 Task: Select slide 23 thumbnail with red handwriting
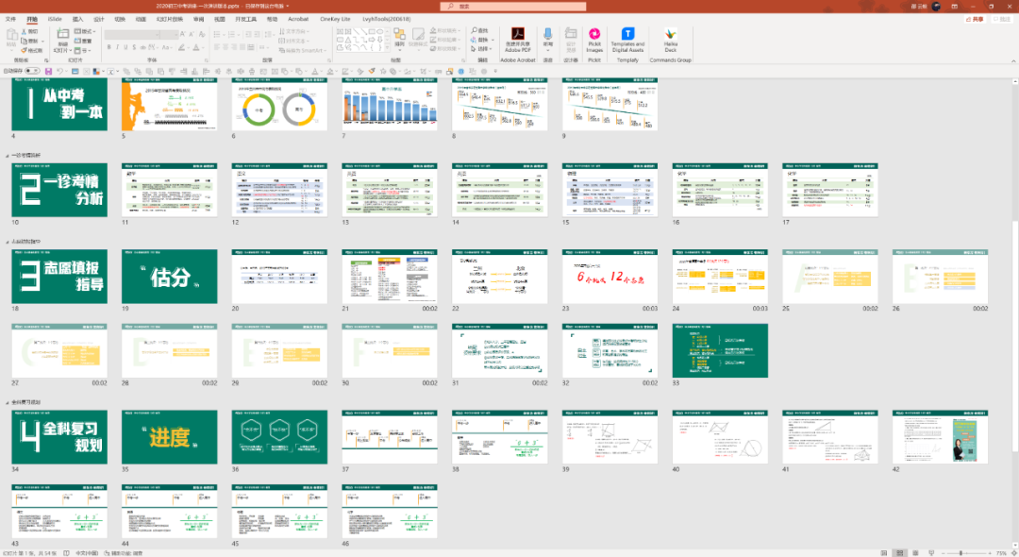click(x=610, y=277)
